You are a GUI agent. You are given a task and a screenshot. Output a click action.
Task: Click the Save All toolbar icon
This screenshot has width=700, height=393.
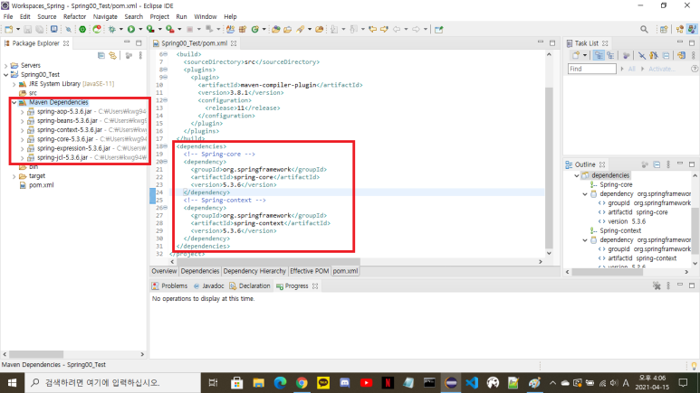tap(39, 30)
